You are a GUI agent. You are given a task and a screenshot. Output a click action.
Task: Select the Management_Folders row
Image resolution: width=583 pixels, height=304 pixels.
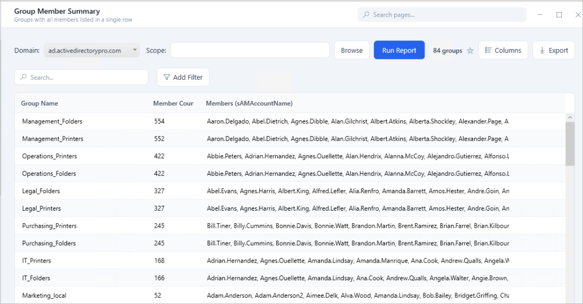290,121
